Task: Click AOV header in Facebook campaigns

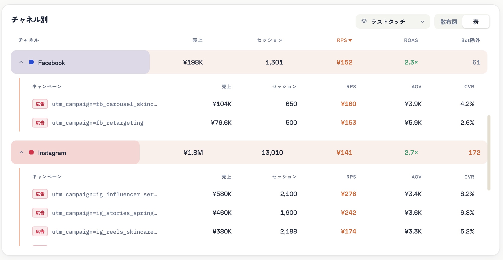Action: (x=416, y=86)
